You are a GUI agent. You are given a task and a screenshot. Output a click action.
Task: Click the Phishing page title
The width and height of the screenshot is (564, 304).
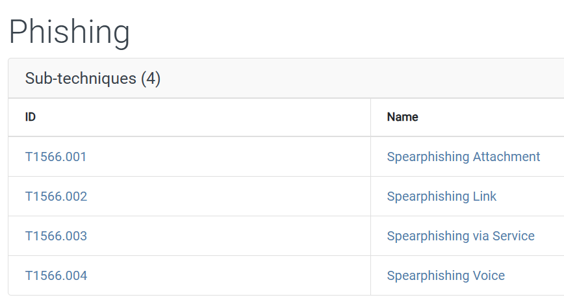pos(70,31)
